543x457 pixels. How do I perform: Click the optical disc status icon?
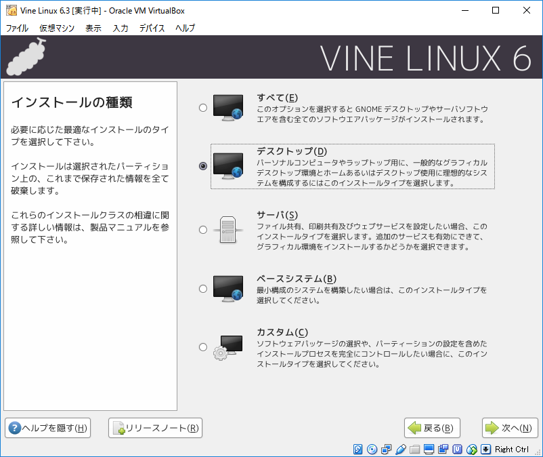coord(372,450)
